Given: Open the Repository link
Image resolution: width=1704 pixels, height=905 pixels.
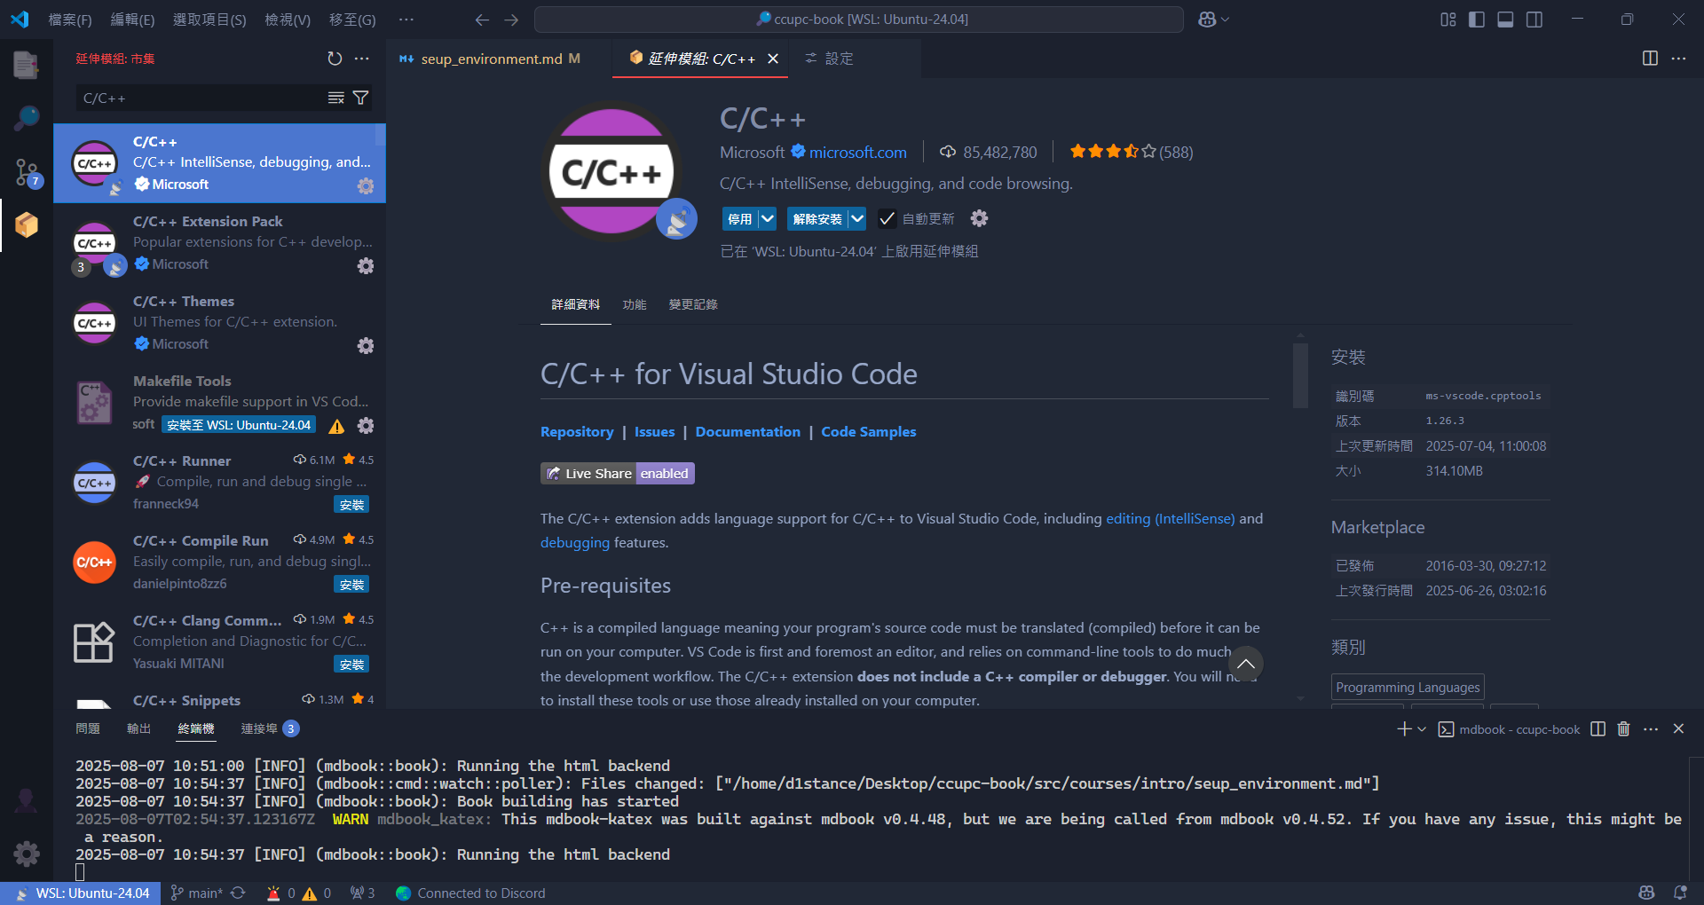Looking at the screenshot, I should tap(577, 432).
